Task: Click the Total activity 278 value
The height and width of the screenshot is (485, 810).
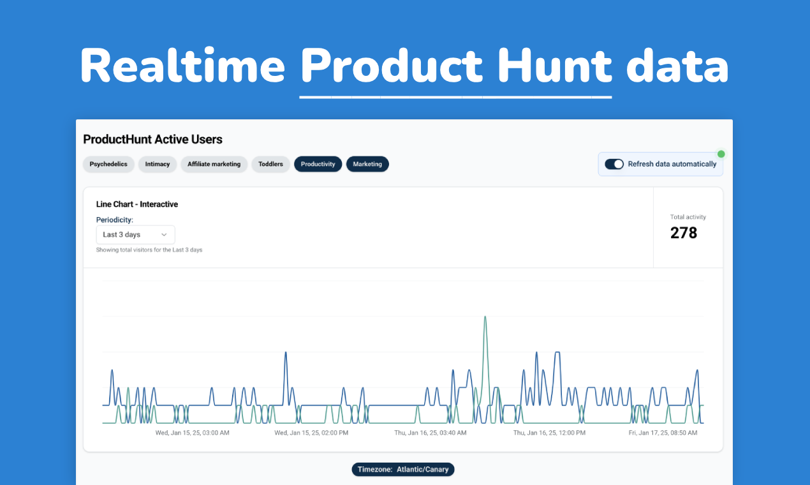Action: (684, 233)
